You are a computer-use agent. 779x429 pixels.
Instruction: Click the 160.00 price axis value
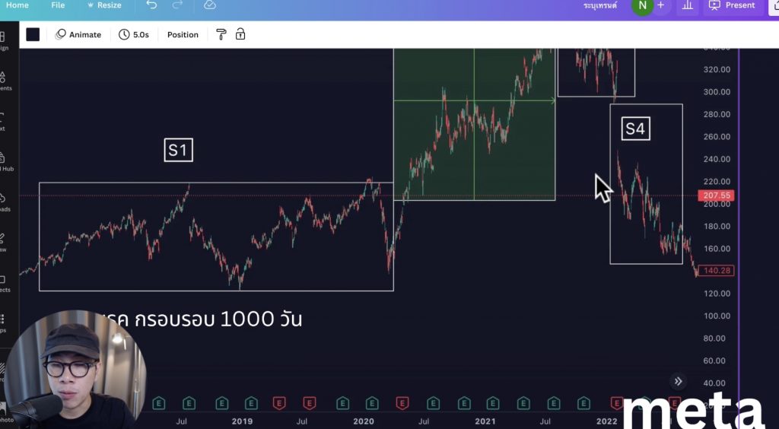click(x=717, y=248)
